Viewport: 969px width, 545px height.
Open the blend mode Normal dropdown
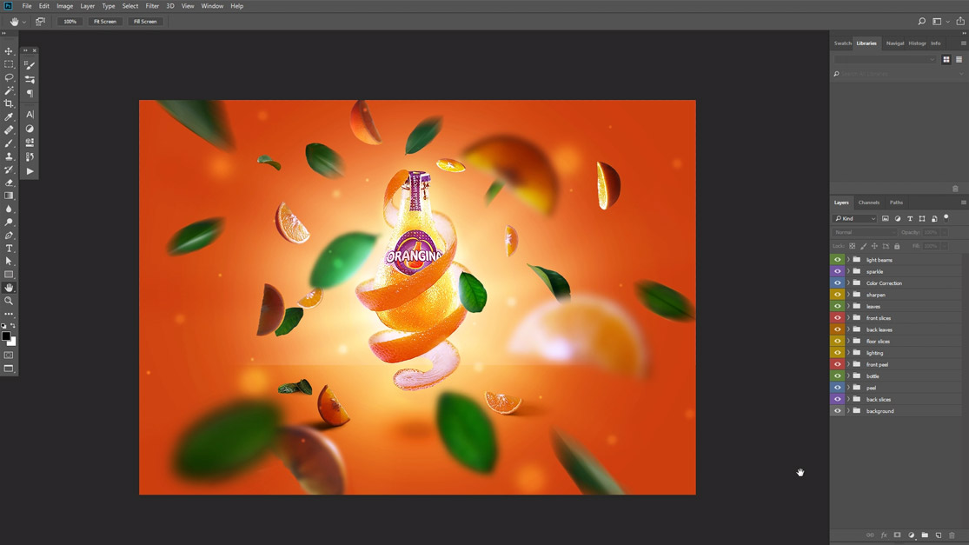tap(864, 232)
